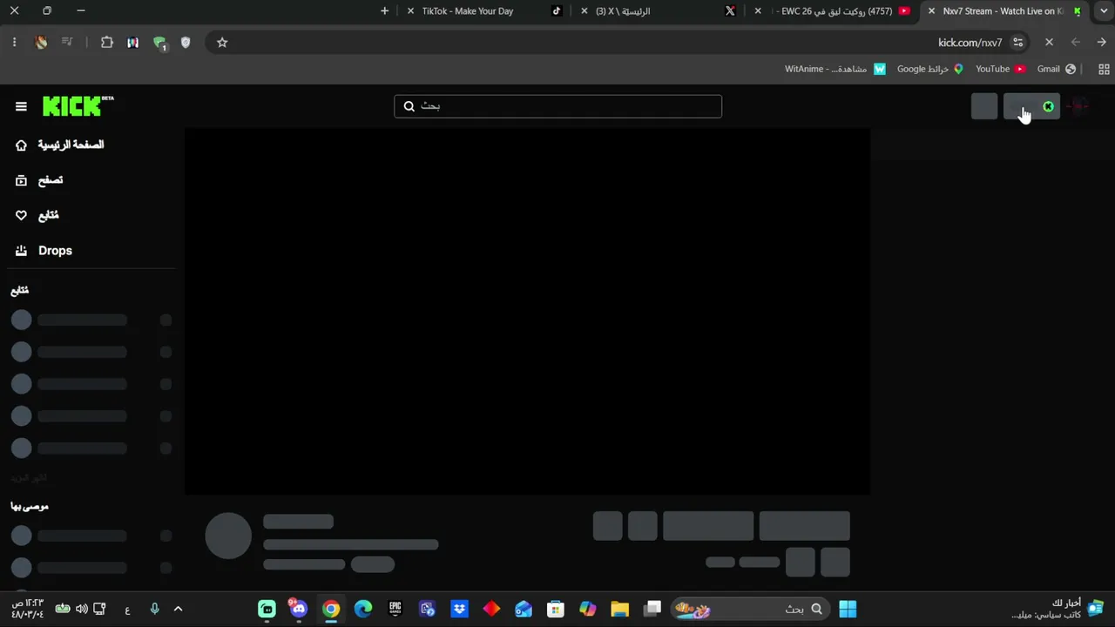Viewport: 1115px width, 627px height.
Task: Go forward to next page
Action: [x=1076, y=42]
